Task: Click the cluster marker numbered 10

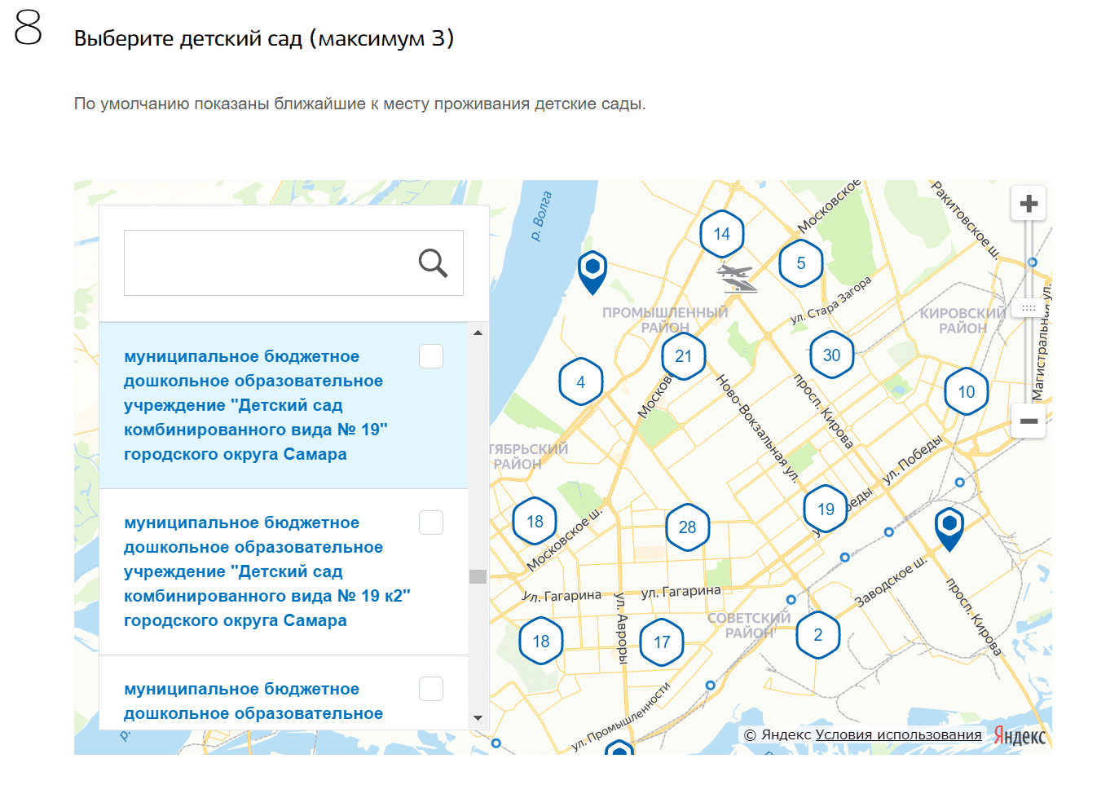Action: tap(966, 392)
